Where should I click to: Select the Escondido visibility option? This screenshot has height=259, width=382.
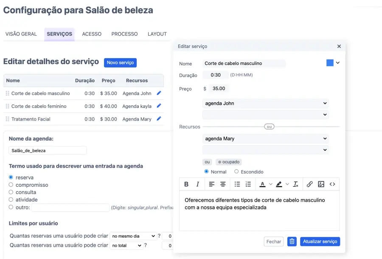(236, 172)
